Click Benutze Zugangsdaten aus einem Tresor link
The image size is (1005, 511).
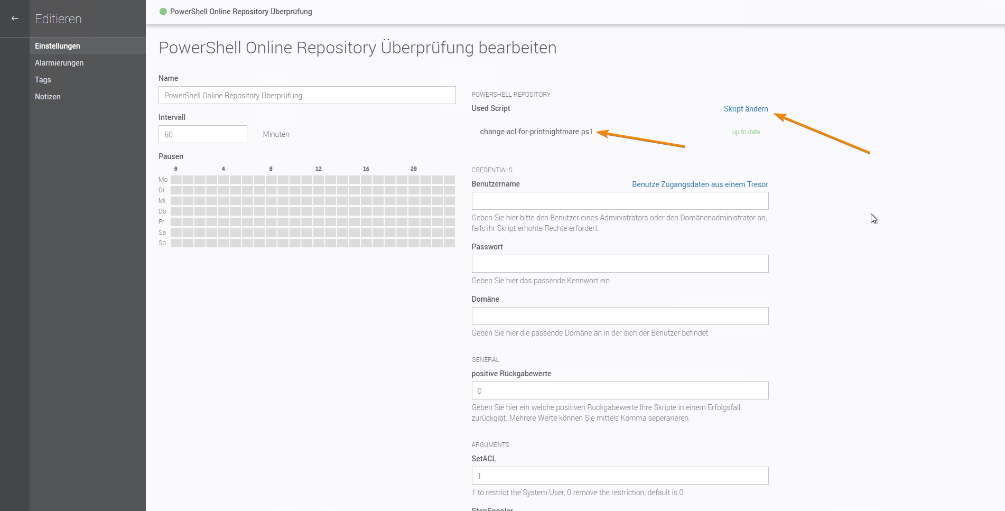[x=700, y=184]
